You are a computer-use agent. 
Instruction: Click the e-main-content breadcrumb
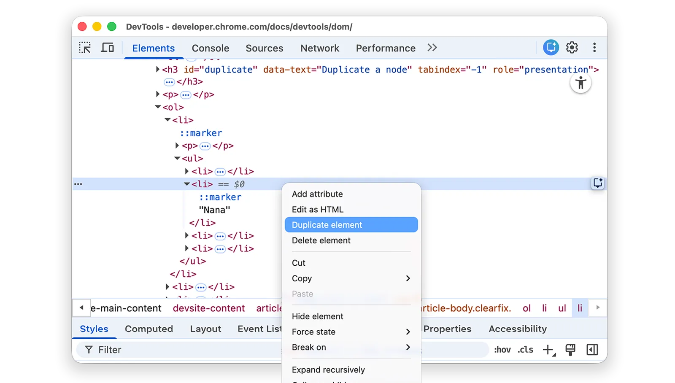[x=126, y=308]
